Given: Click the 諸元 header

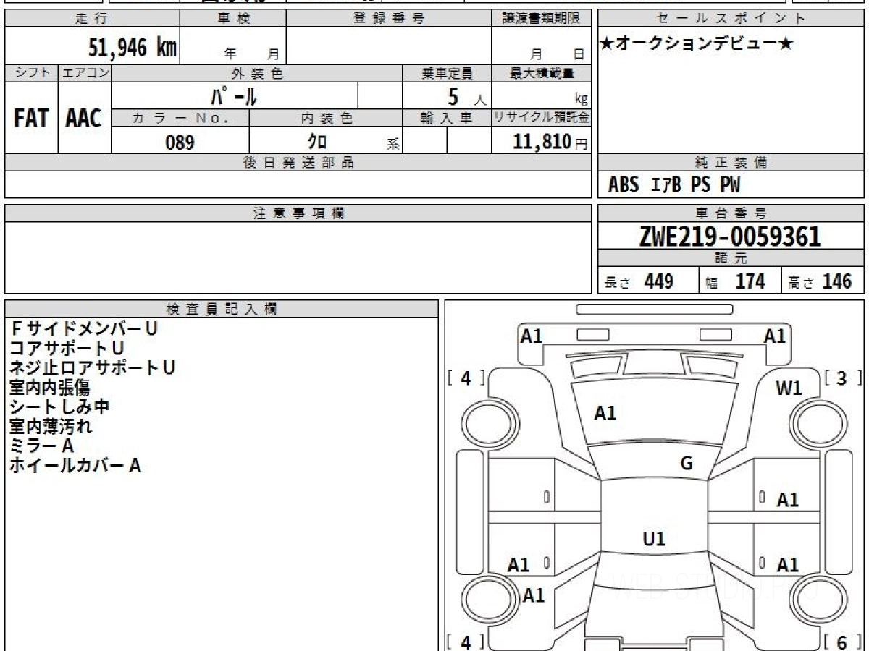Looking at the screenshot, I should 731,258.
